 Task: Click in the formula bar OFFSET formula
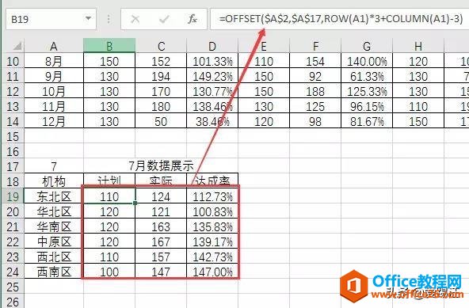(x=341, y=19)
